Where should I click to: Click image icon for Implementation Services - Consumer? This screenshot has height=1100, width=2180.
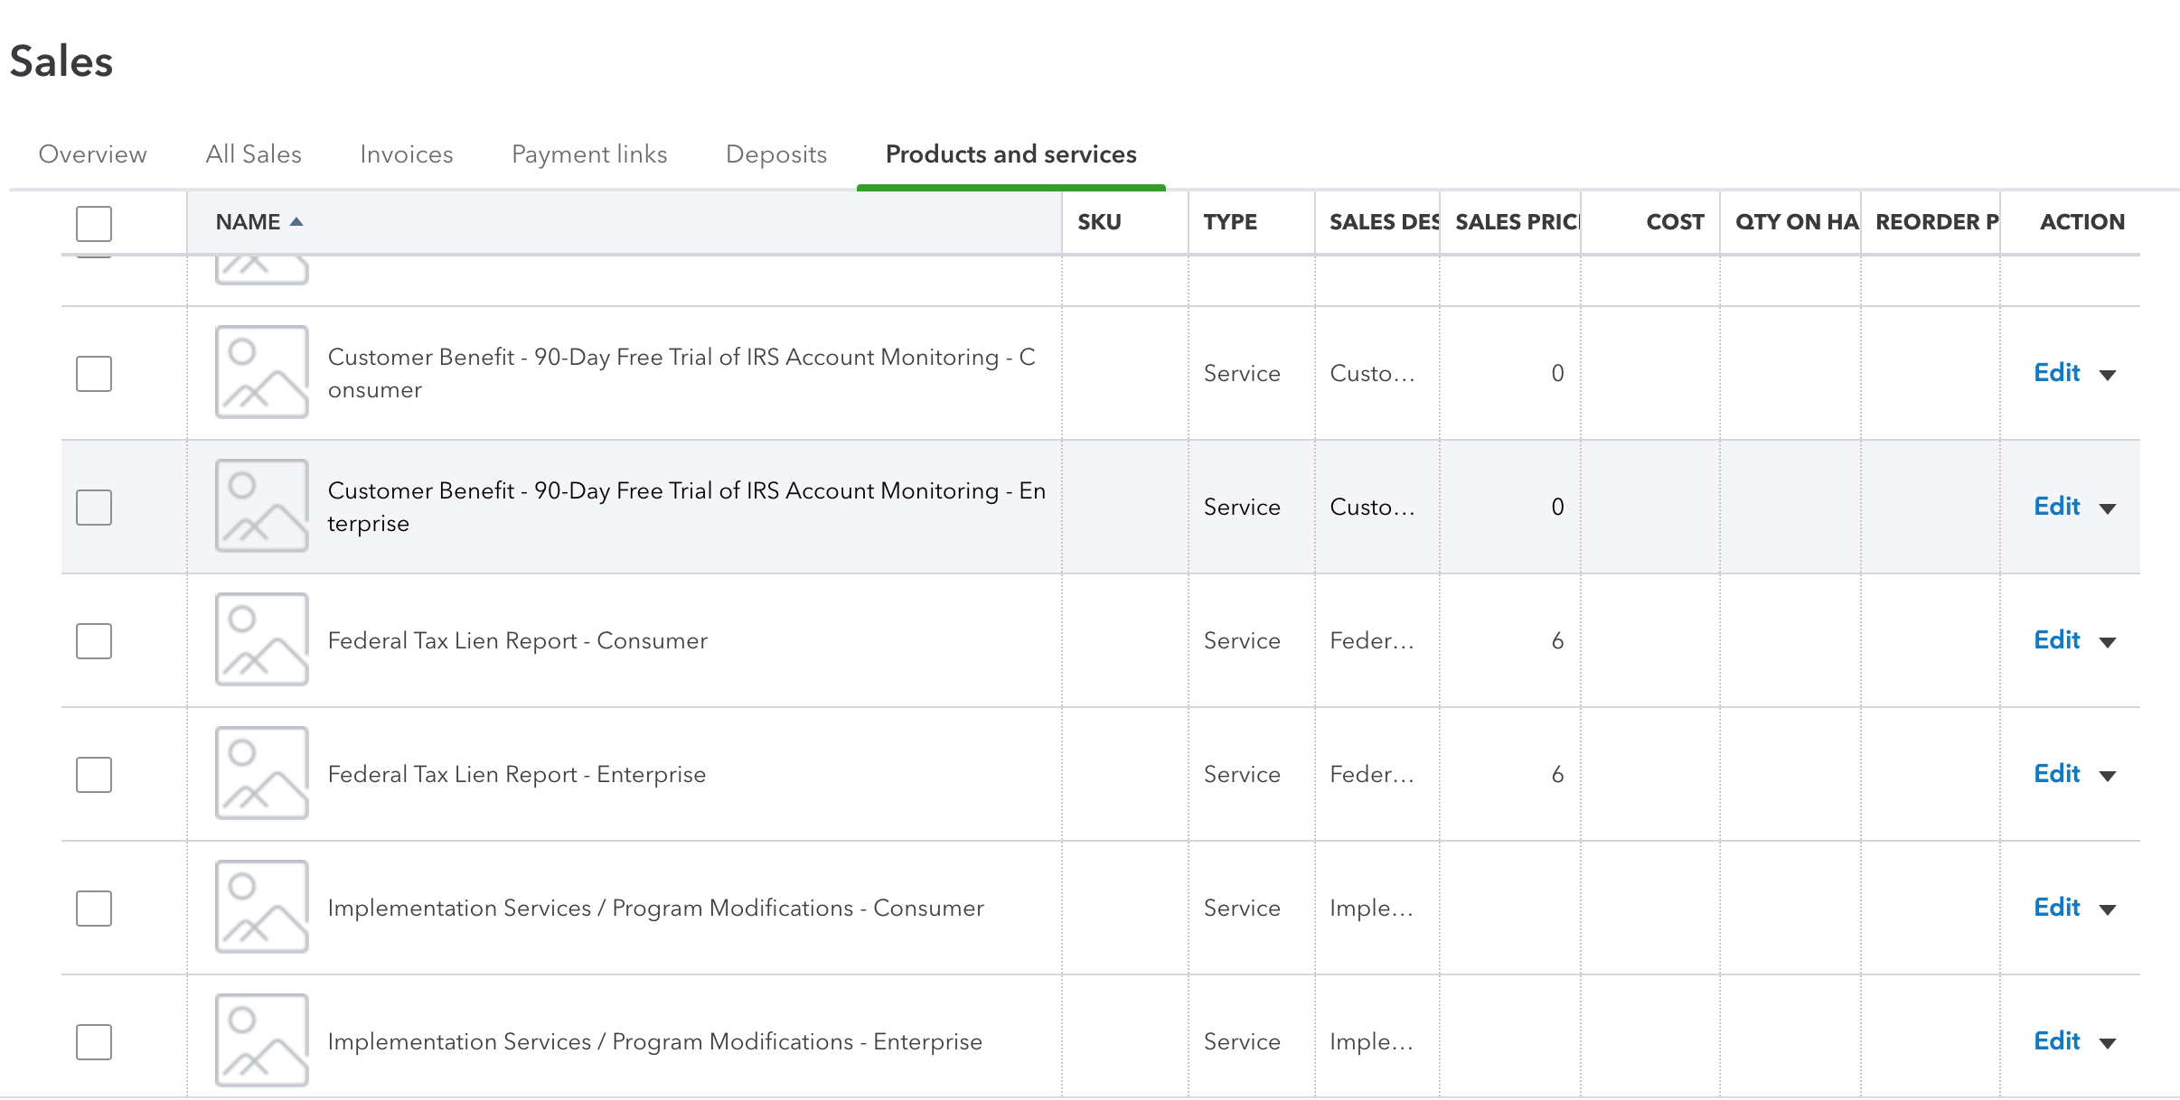coord(261,907)
